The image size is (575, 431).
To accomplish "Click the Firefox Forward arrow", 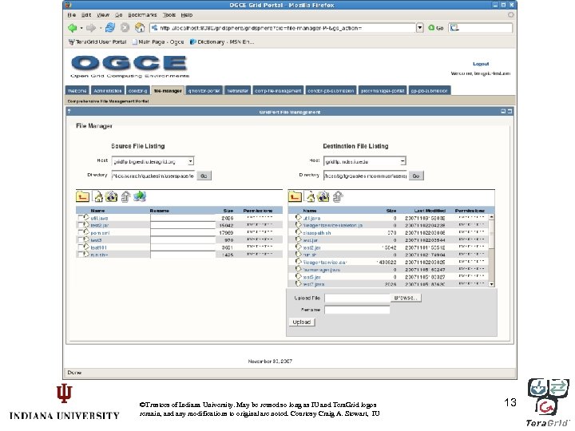I will pyautogui.click(x=90, y=28).
